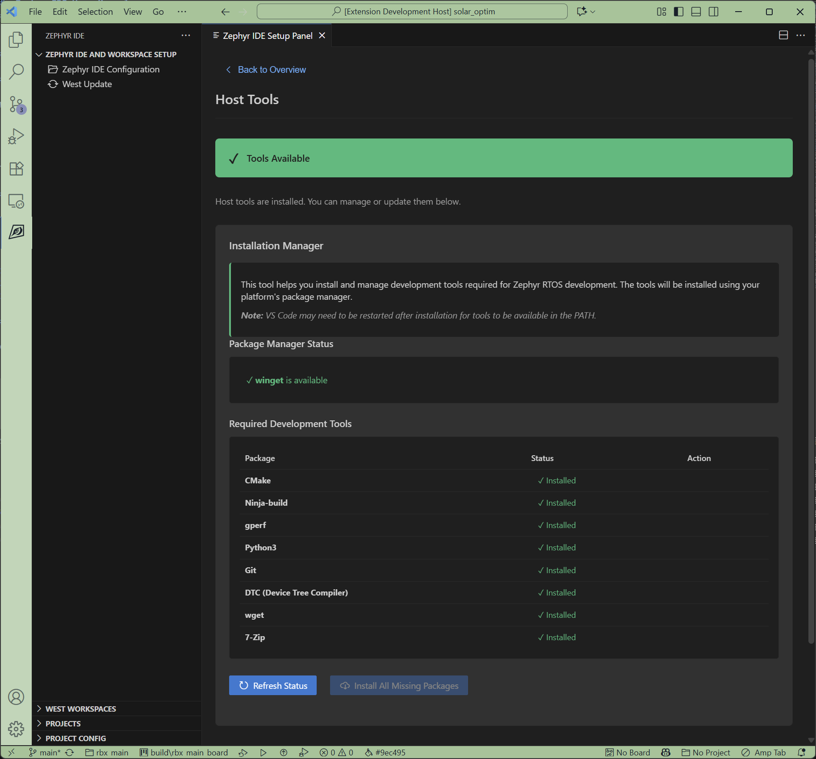Click the main* git branch in status bar
Viewport: 816px width, 759px height.
[45, 752]
